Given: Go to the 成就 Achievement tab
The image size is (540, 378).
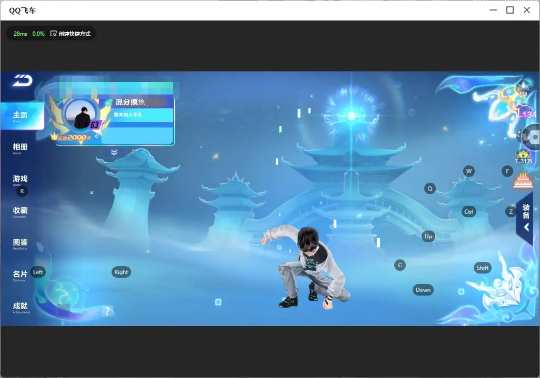Looking at the screenshot, I should (x=21, y=308).
